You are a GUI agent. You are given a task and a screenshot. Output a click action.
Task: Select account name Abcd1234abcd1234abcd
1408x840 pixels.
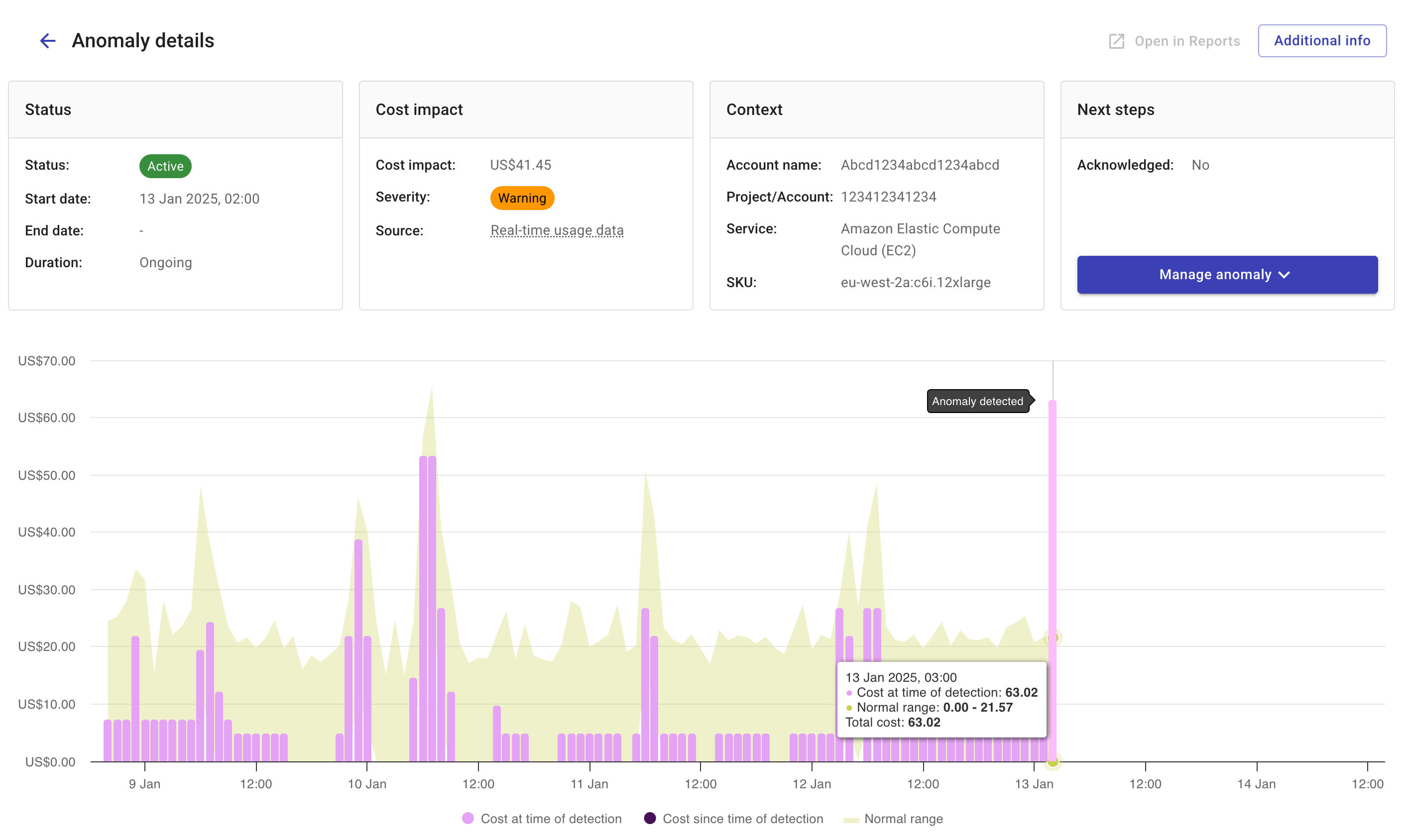pyautogui.click(x=920, y=165)
